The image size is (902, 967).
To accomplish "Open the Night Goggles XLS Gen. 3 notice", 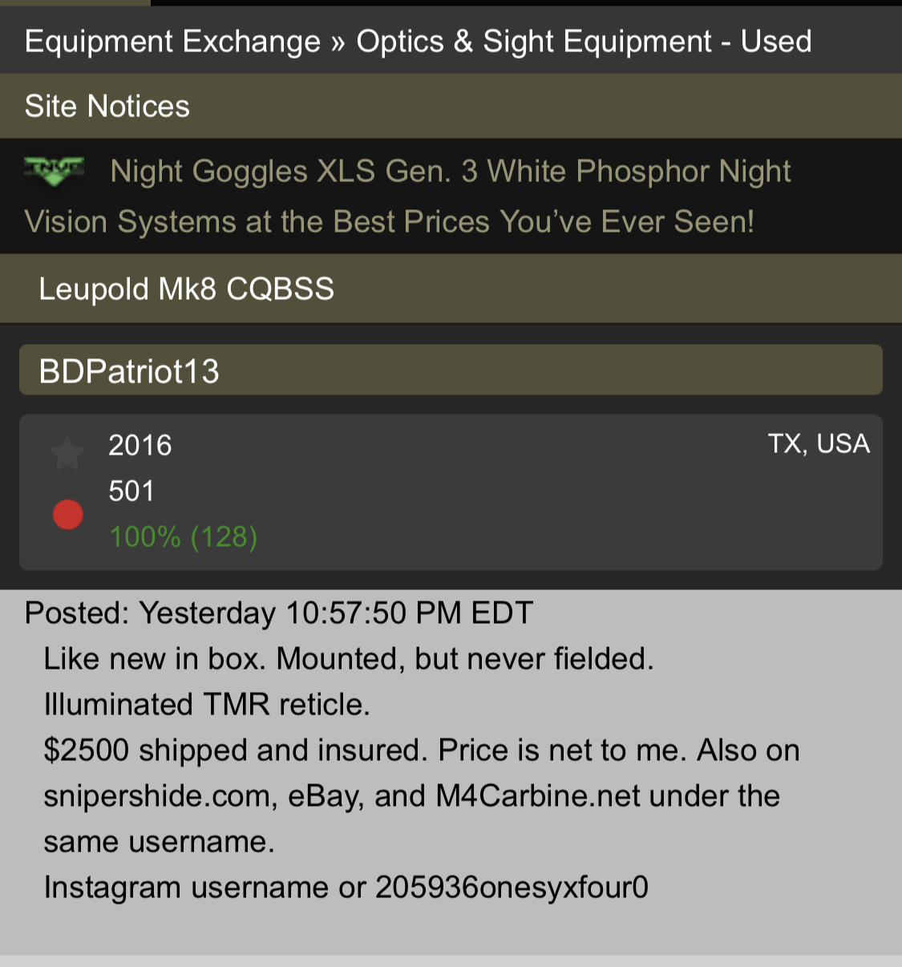I will 450,172.
